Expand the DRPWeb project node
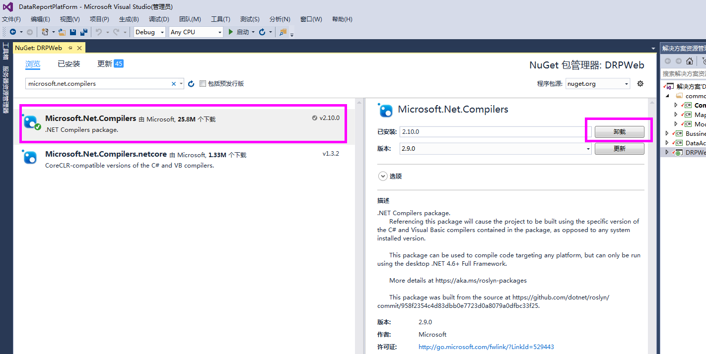The image size is (706, 354). (667, 152)
